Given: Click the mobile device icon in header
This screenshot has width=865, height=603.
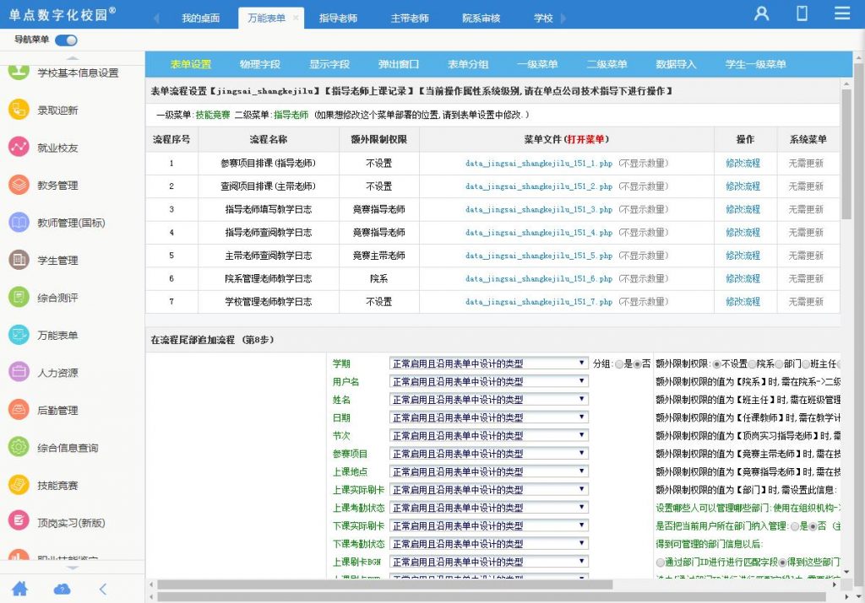Looking at the screenshot, I should coord(802,13).
